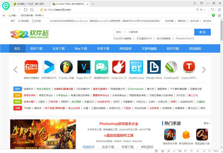Expand dropdown arrow next to lightning icon

point(205,10)
